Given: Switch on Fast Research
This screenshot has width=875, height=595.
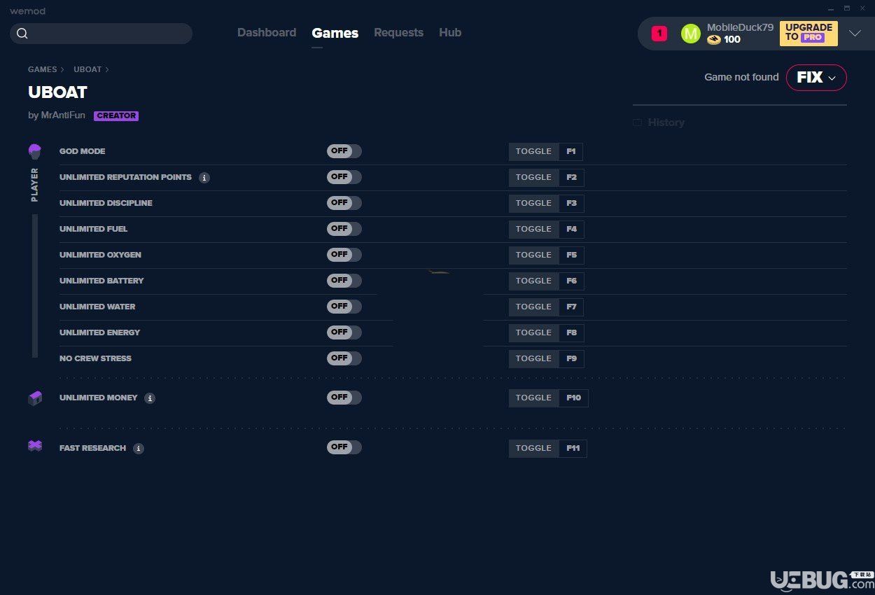Looking at the screenshot, I should pos(344,447).
